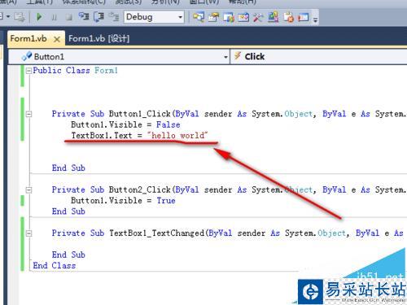Switch to the Form1.vb [设计] tab
Image resolution: width=407 pixels, height=305 pixels.
point(98,38)
